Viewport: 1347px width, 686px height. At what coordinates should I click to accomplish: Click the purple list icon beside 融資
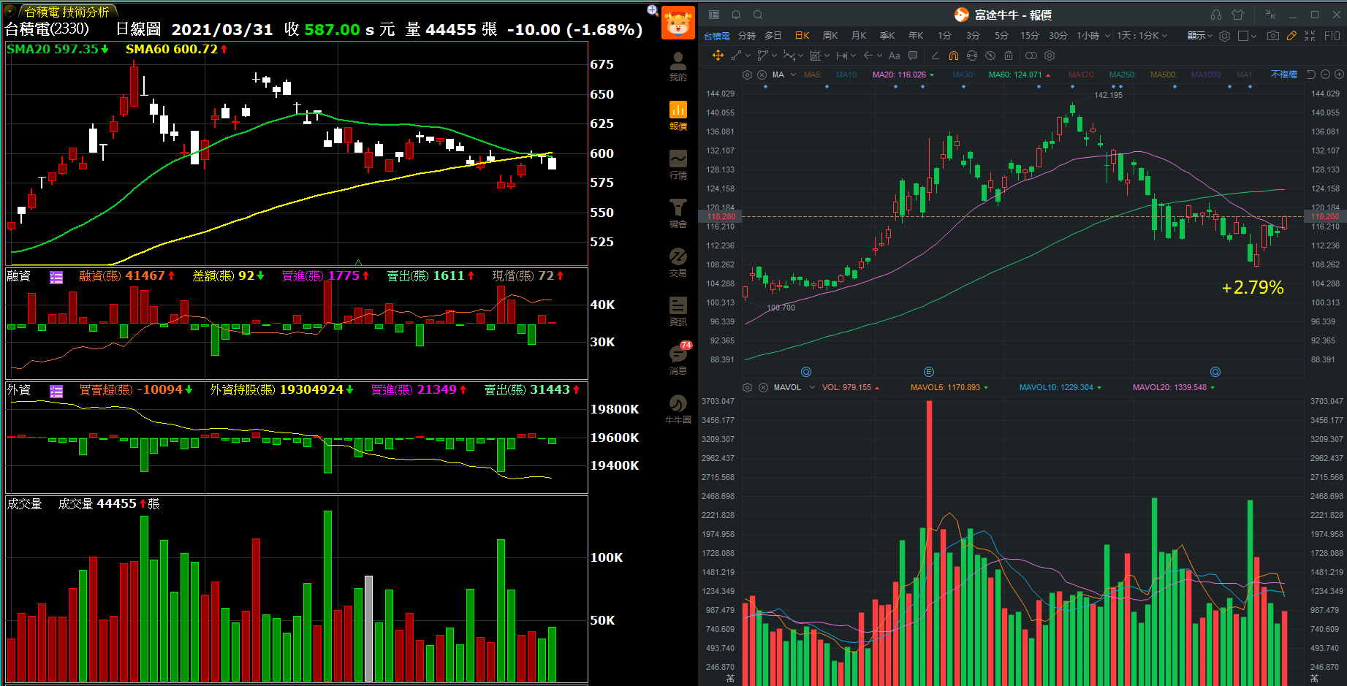[x=56, y=277]
